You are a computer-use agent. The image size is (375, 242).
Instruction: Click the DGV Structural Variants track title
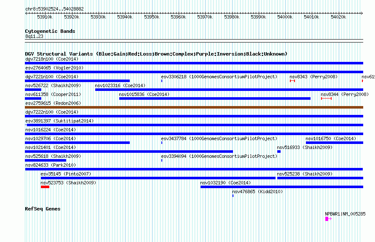156,54
